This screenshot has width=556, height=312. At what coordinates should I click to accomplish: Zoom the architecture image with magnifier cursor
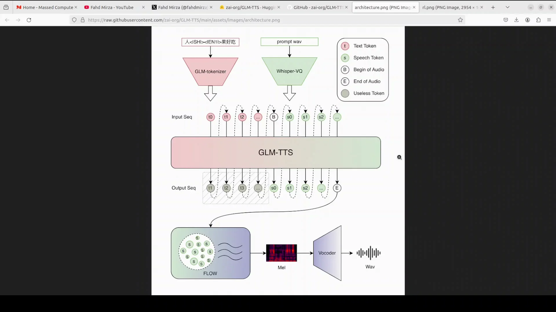(399, 157)
